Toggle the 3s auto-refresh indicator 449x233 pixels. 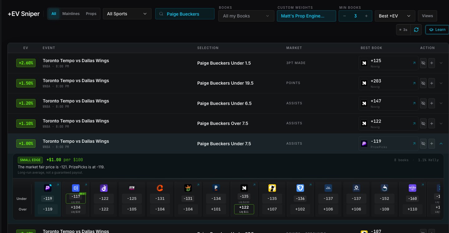403,30
